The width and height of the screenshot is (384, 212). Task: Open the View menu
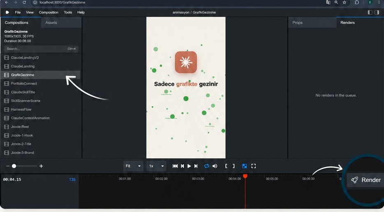pyautogui.click(x=30, y=12)
